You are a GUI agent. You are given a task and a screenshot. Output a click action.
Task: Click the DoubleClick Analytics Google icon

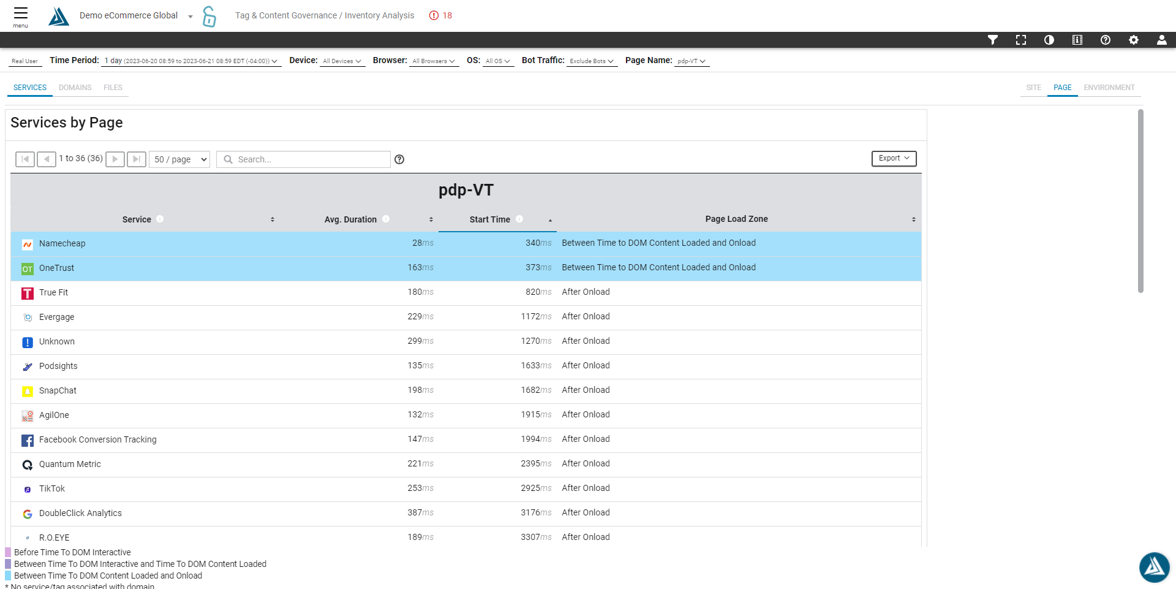click(28, 514)
